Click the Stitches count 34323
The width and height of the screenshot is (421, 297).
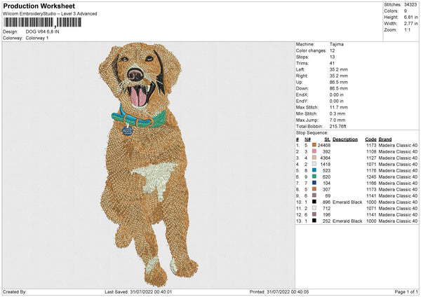coord(410,4)
